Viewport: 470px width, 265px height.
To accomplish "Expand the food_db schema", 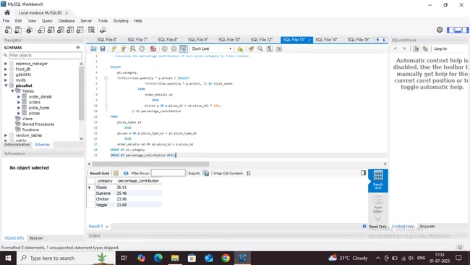I will click(5, 69).
